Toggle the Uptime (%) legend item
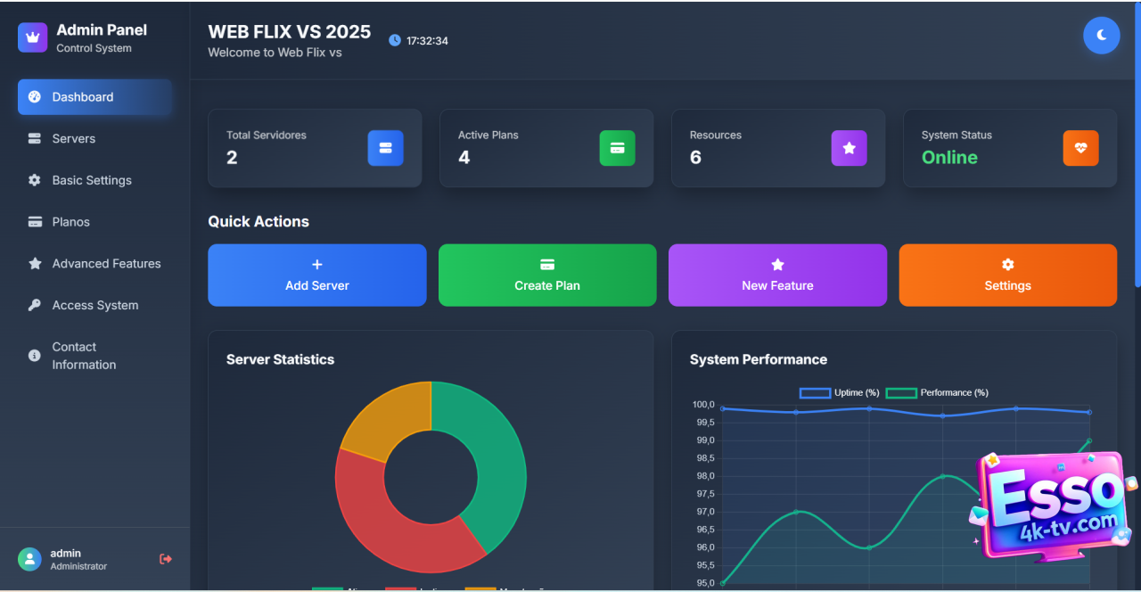Image resolution: width=1141 pixels, height=592 pixels. click(840, 393)
